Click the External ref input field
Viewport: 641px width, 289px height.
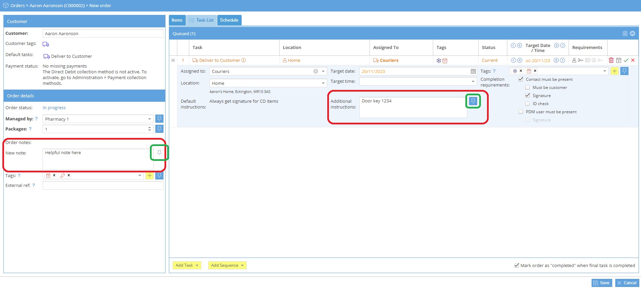tap(103, 186)
